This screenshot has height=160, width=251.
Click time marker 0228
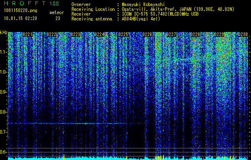[x=195, y=34]
